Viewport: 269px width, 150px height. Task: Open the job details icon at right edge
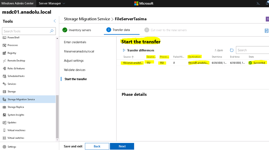pos(266,31)
